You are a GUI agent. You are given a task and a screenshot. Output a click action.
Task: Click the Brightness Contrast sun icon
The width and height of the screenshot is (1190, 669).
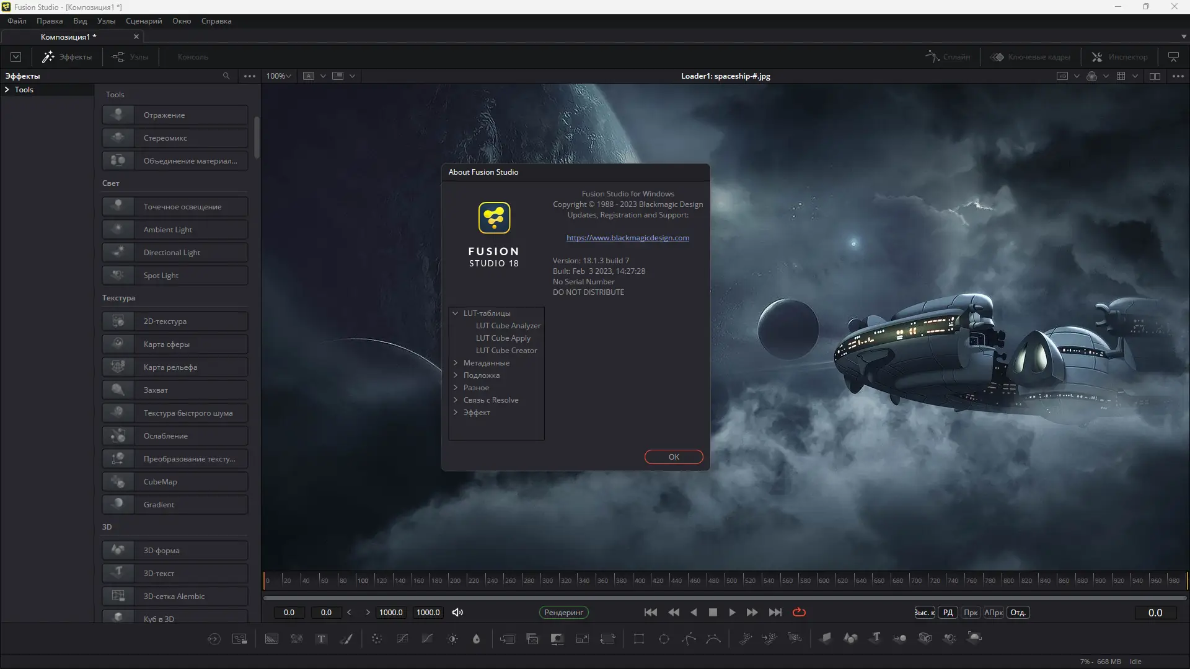point(452,639)
